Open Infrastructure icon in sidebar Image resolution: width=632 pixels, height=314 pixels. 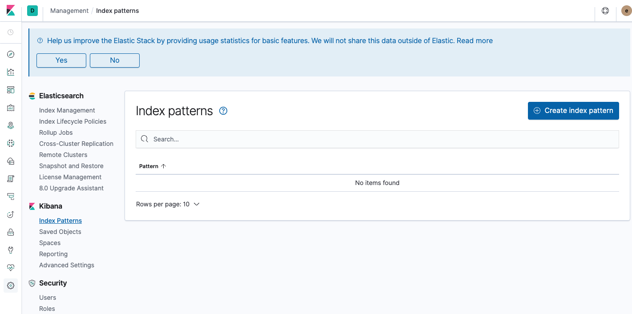coord(11,161)
